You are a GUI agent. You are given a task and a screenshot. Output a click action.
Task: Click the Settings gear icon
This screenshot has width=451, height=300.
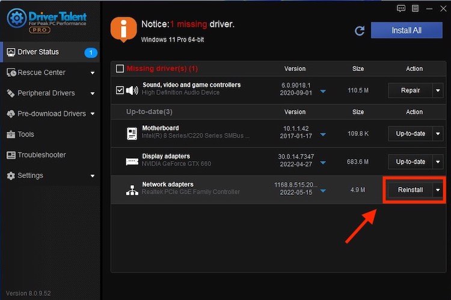click(11, 176)
